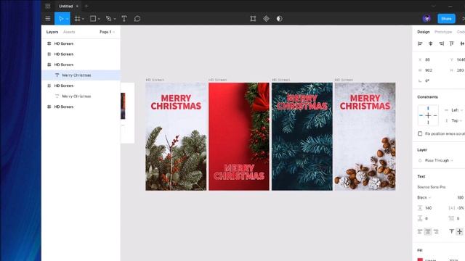465x261 pixels.
Task: Click text icon of highlighted Merry Christmas layer
Action: 57,75
